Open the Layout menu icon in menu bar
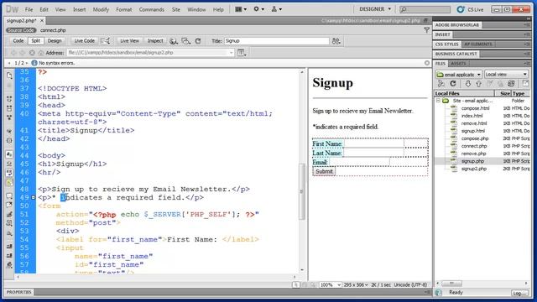 (241, 9)
